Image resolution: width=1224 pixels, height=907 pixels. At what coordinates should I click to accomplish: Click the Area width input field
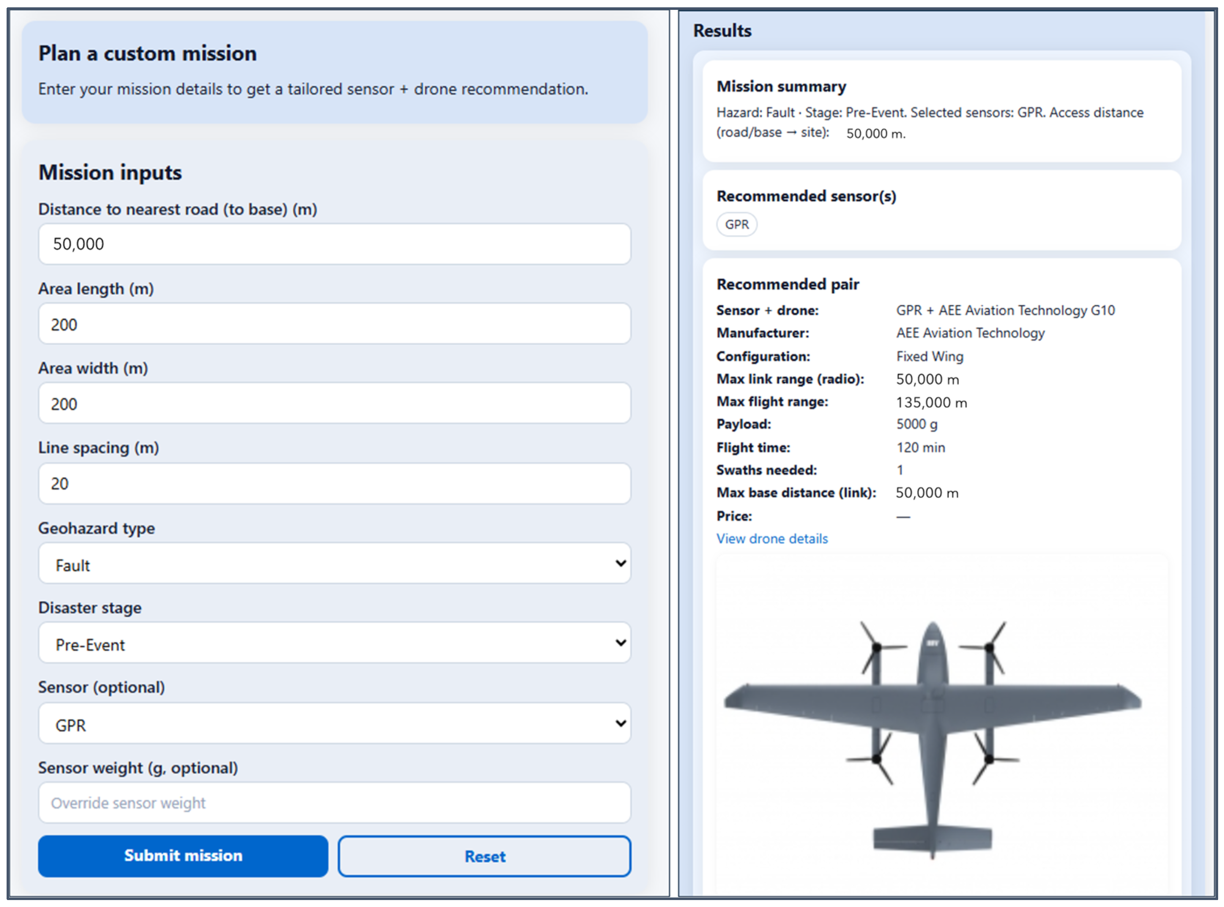click(334, 403)
